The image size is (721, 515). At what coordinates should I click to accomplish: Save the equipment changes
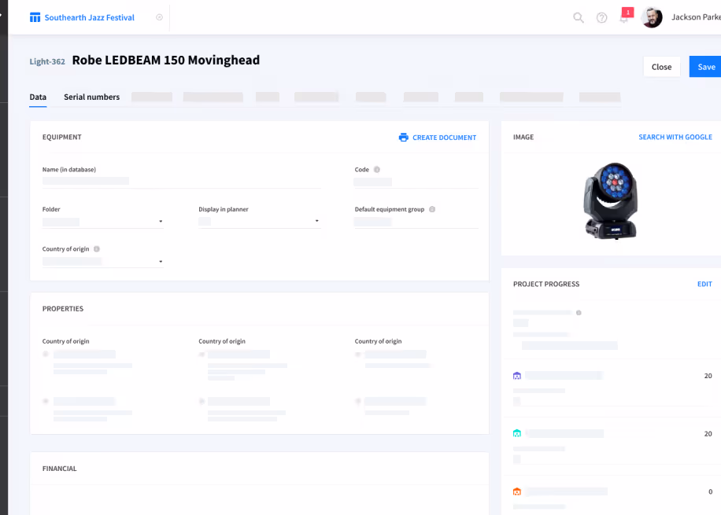point(705,67)
